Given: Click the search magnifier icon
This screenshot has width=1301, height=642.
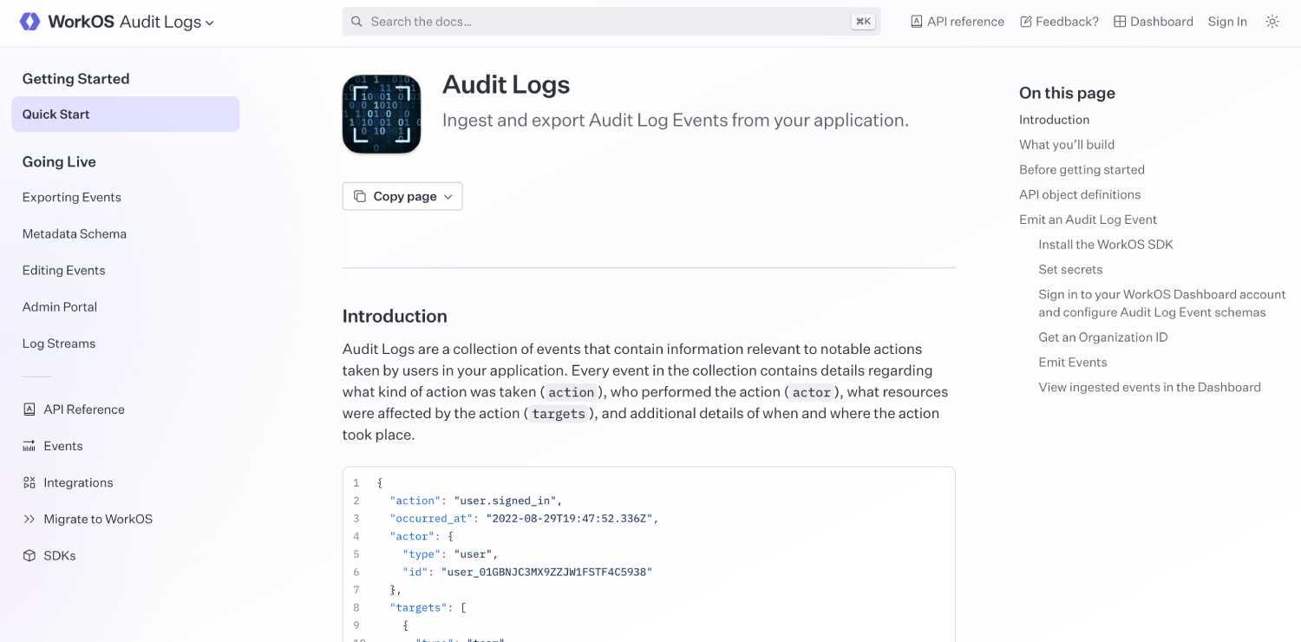Looking at the screenshot, I should tap(356, 22).
